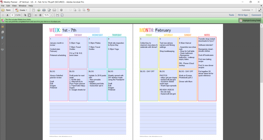Click the WEEK field '1st - 7th'
This screenshot has height=140, width=263.
tap(81, 30)
